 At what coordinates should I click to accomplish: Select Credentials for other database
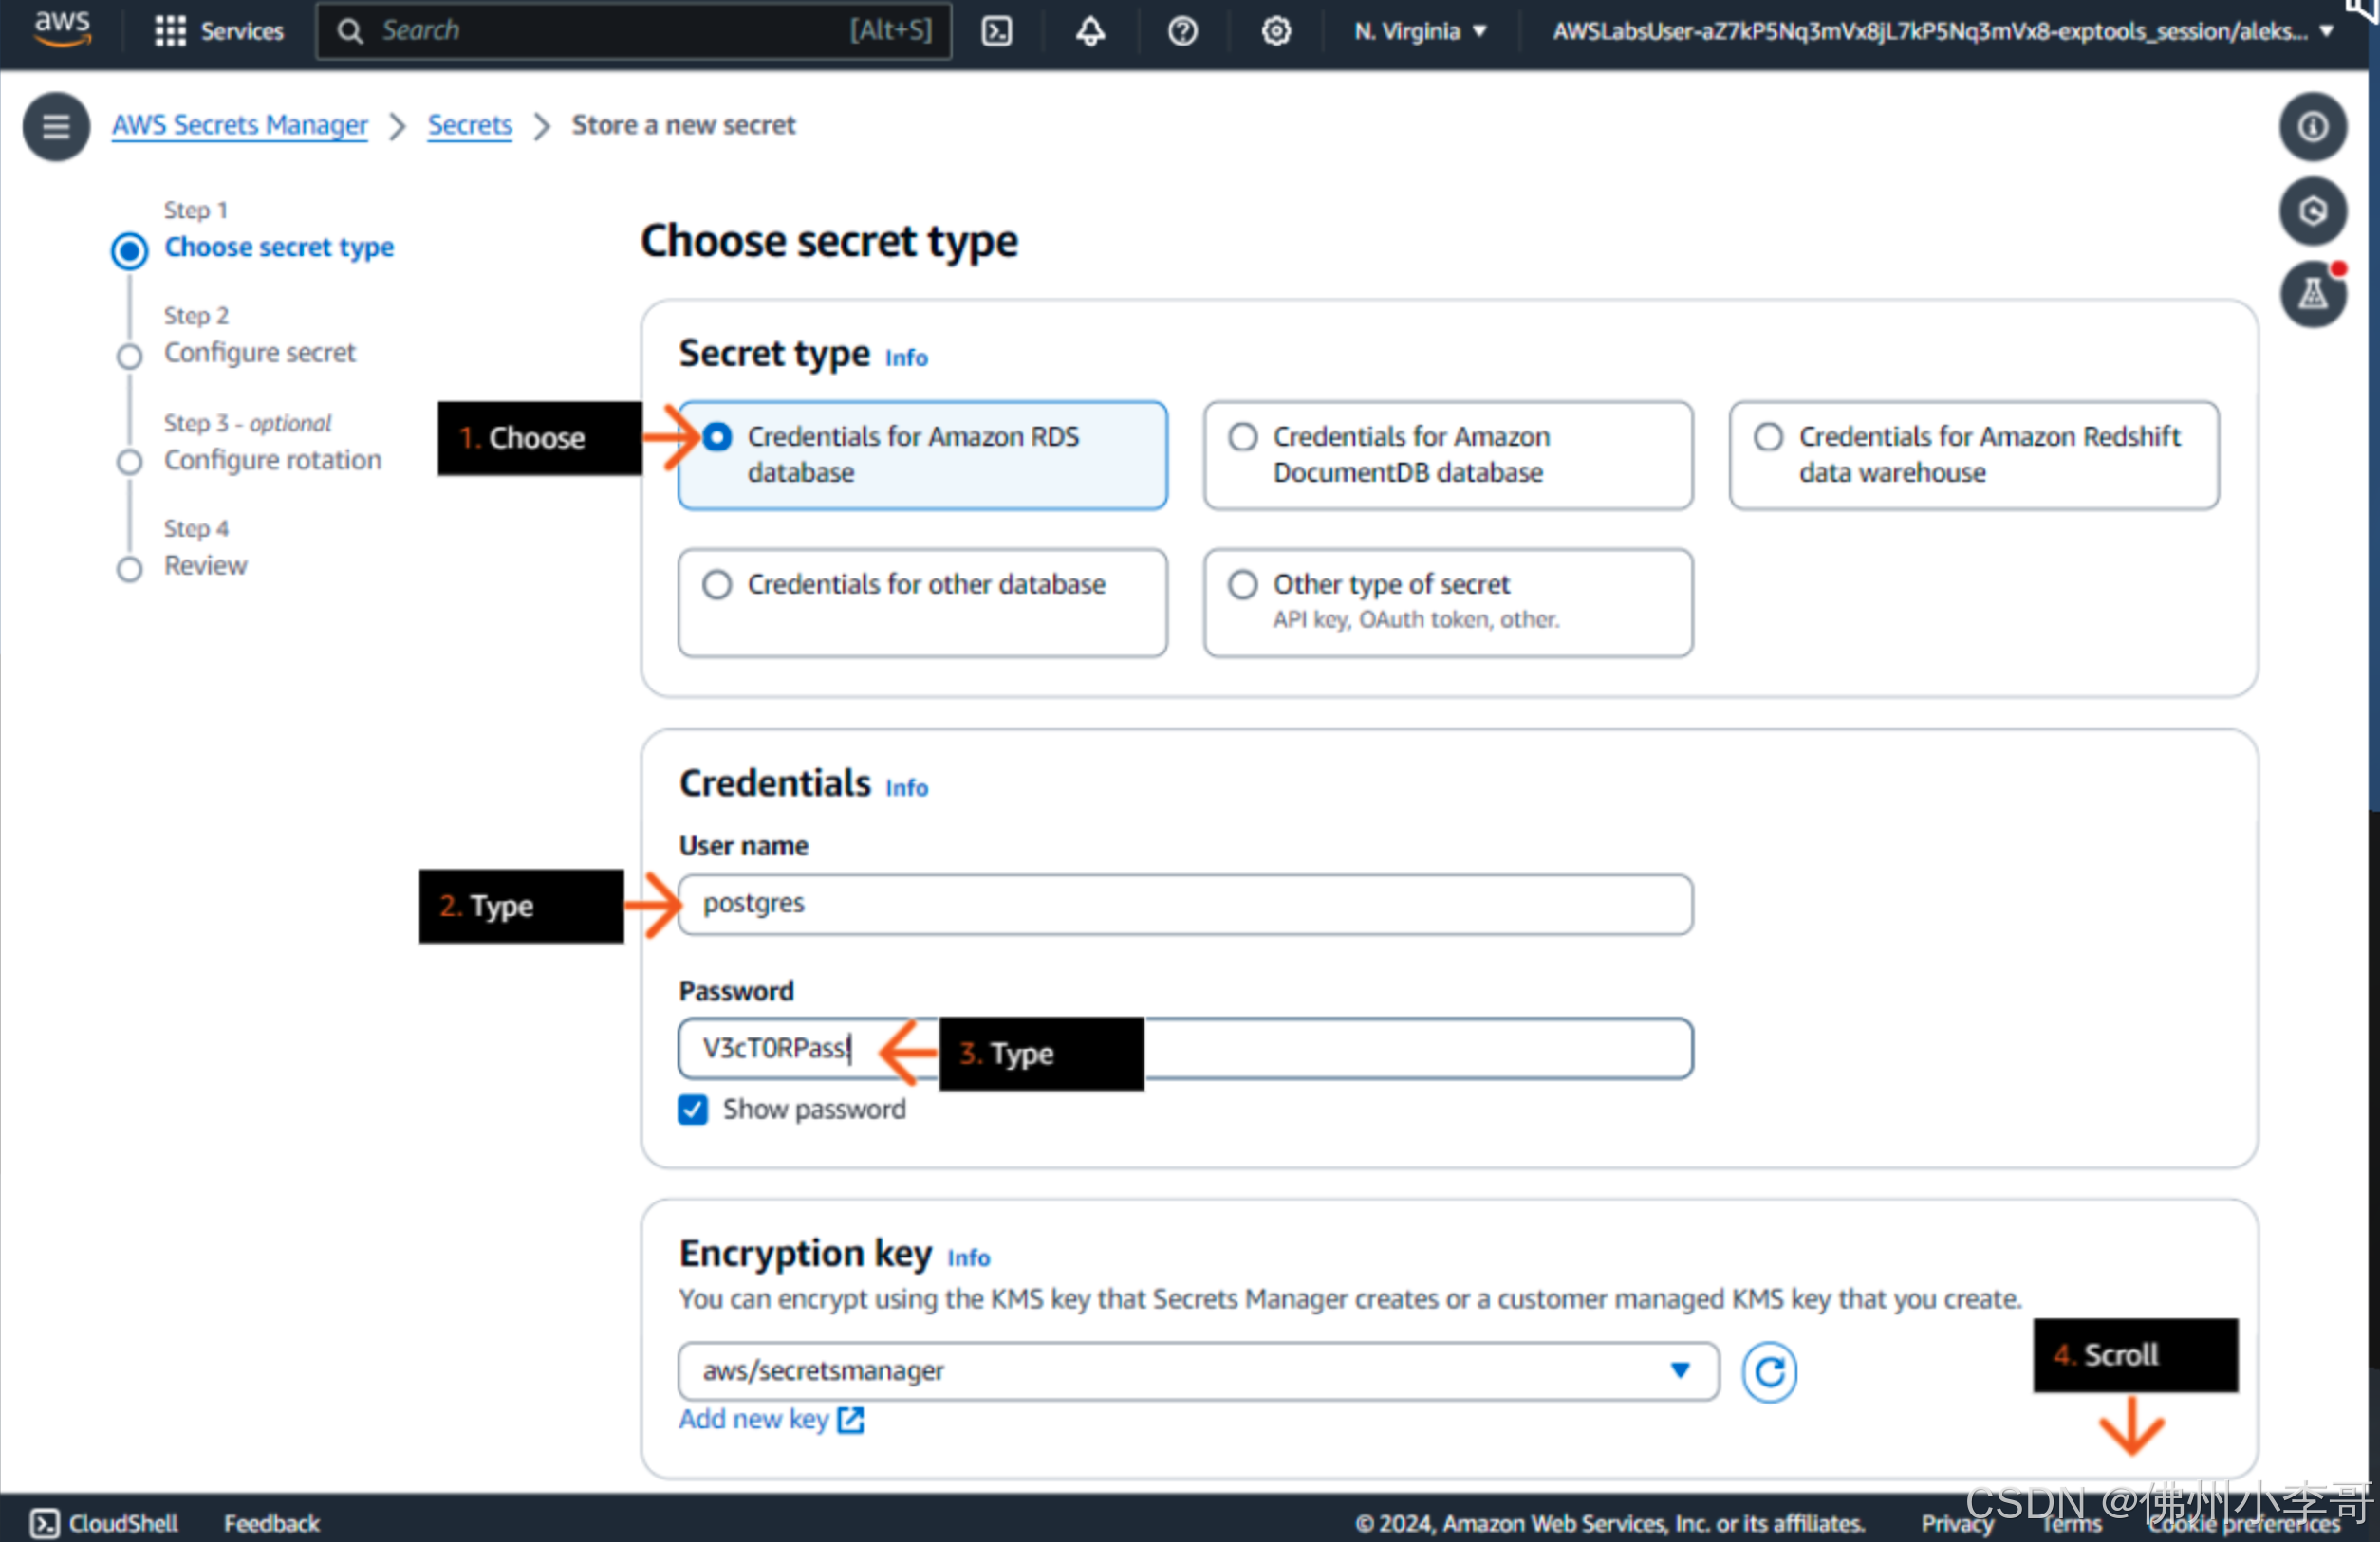pyautogui.click(x=922, y=601)
